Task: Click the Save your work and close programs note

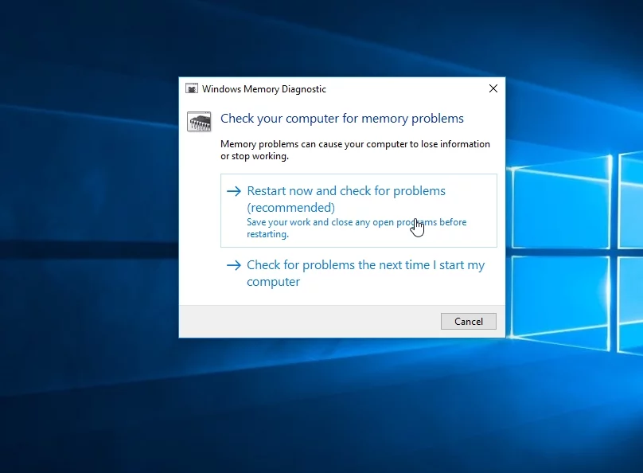Action: [x=357, y=228]
